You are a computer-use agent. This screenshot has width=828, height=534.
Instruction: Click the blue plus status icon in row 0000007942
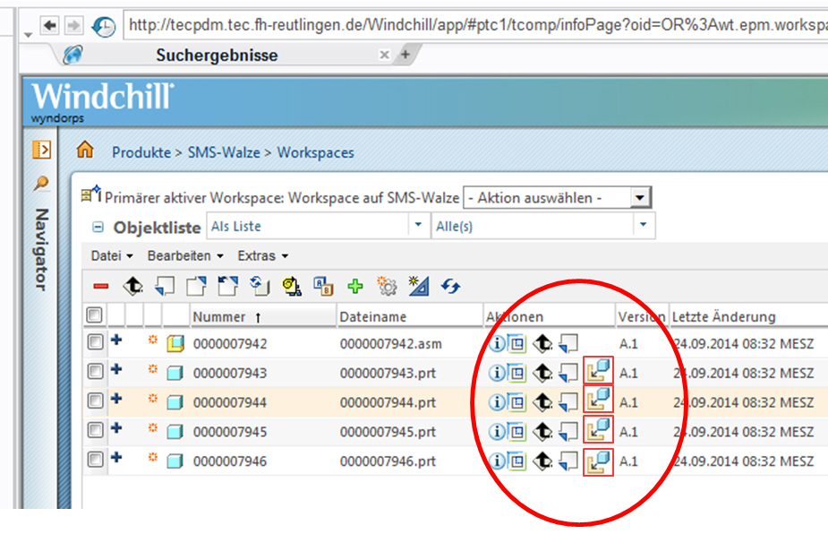(x=116, y=340)
